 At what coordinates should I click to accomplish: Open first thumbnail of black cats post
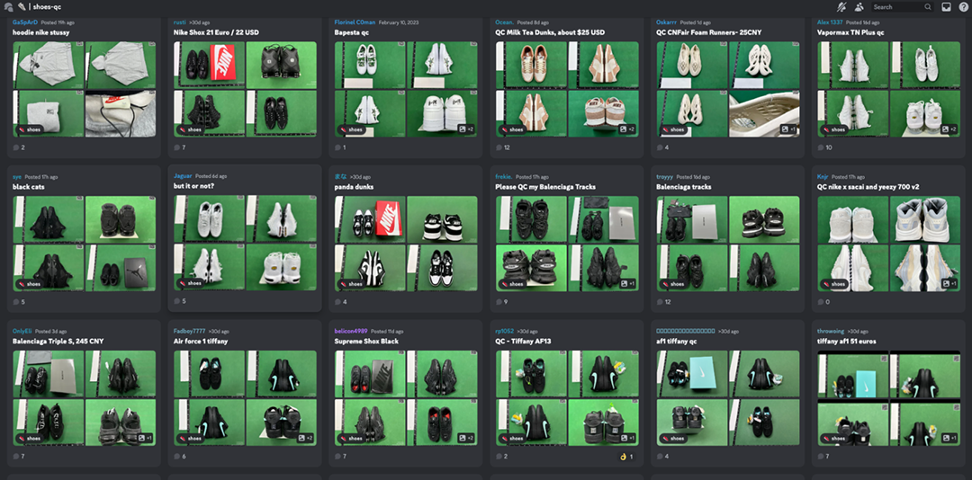click(x=48, y=218)
